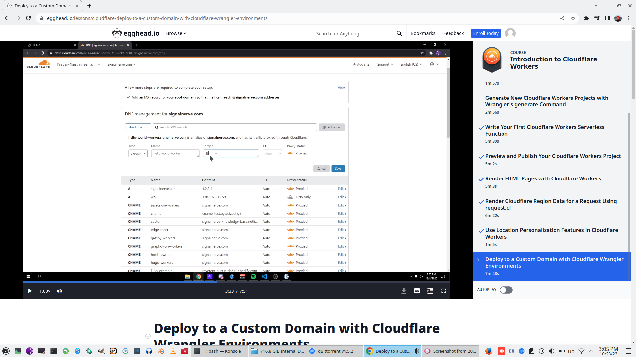
Task: Change playback speed 1.00× selector
Action: pos(45,291)
